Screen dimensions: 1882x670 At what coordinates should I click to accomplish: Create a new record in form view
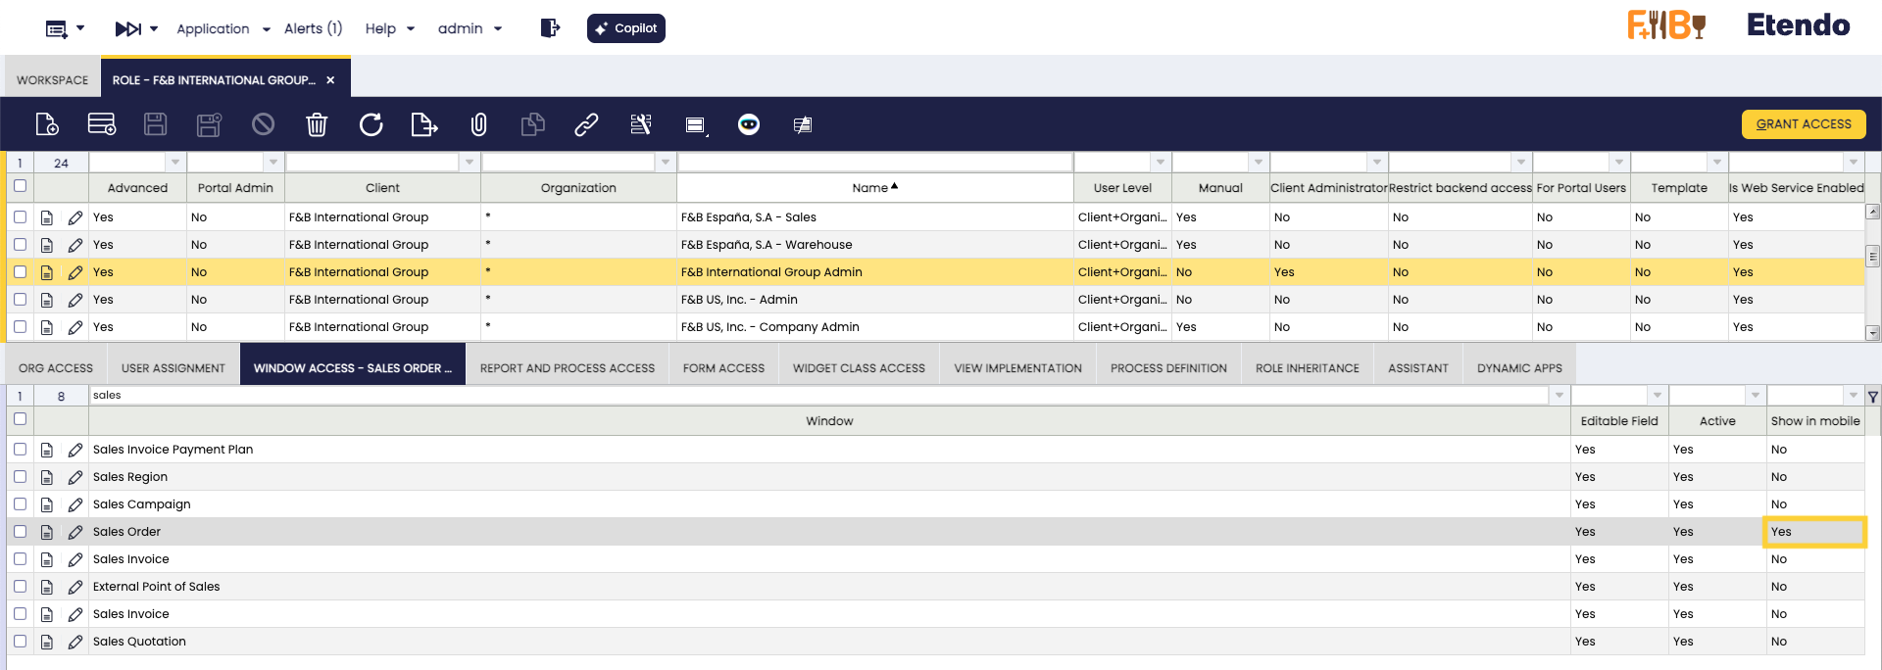(47, 124)
